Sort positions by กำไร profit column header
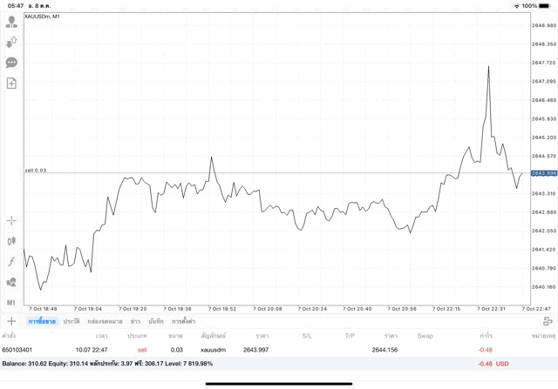Viewport: 558px width, 389px height. (486, 335)
